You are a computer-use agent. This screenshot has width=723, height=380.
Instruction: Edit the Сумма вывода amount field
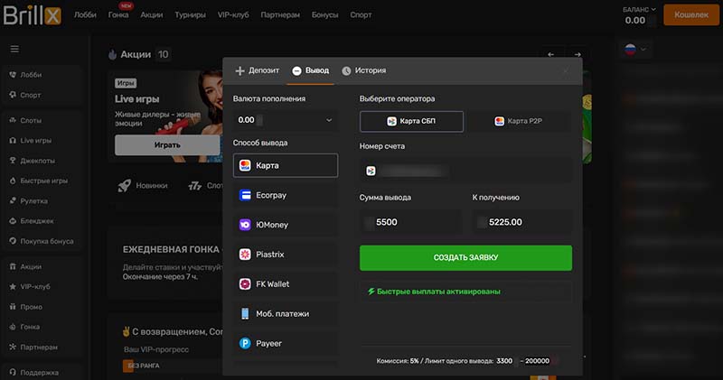(x=409, y=221)
